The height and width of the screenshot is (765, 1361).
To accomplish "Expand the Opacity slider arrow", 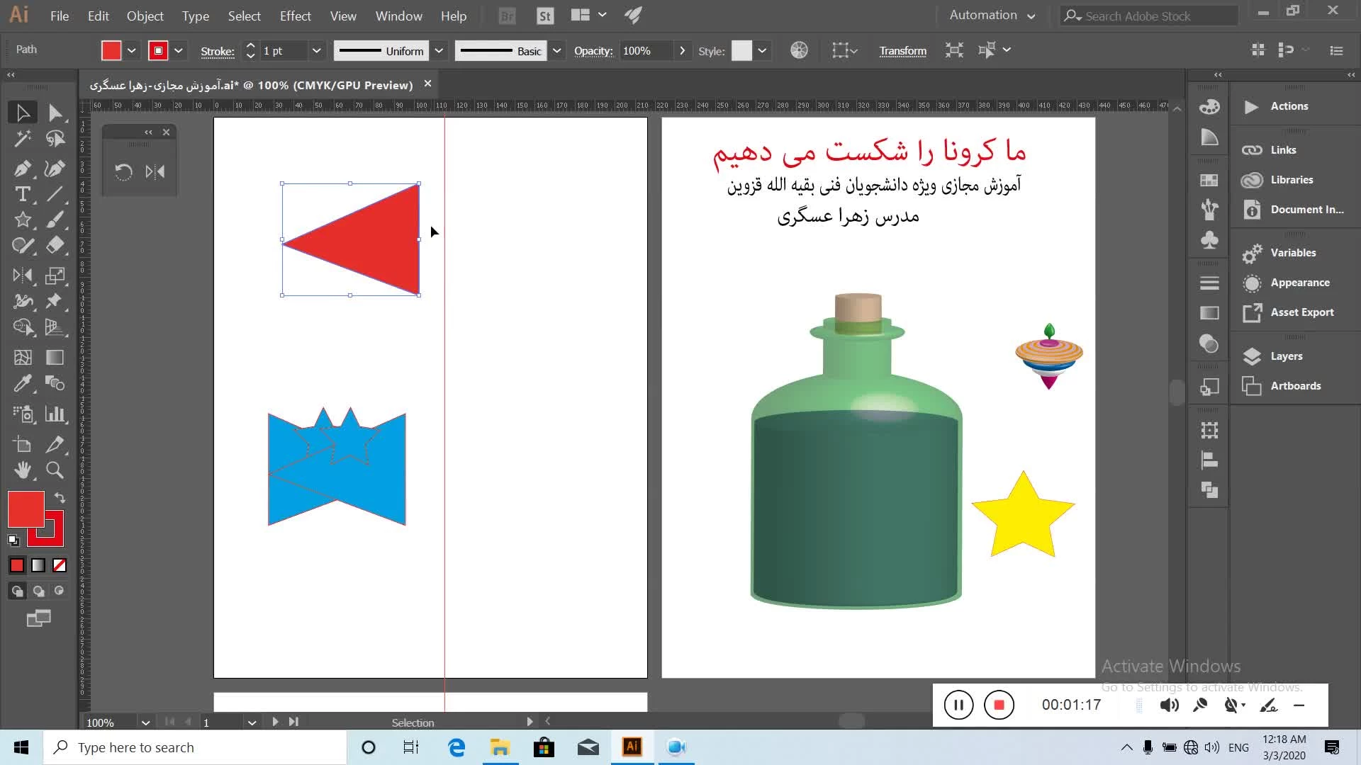I will click(682, 50).
